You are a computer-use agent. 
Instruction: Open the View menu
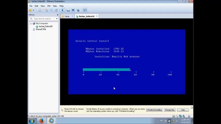(42, 6)
